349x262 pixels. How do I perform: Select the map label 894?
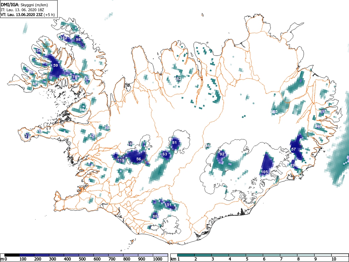(x=83, y=110)
